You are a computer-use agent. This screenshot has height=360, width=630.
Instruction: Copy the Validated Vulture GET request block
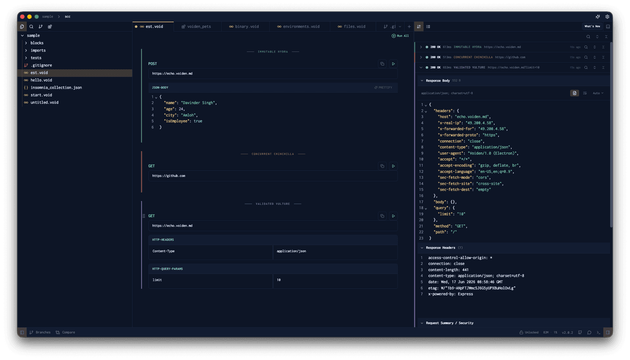click(382, 216)
